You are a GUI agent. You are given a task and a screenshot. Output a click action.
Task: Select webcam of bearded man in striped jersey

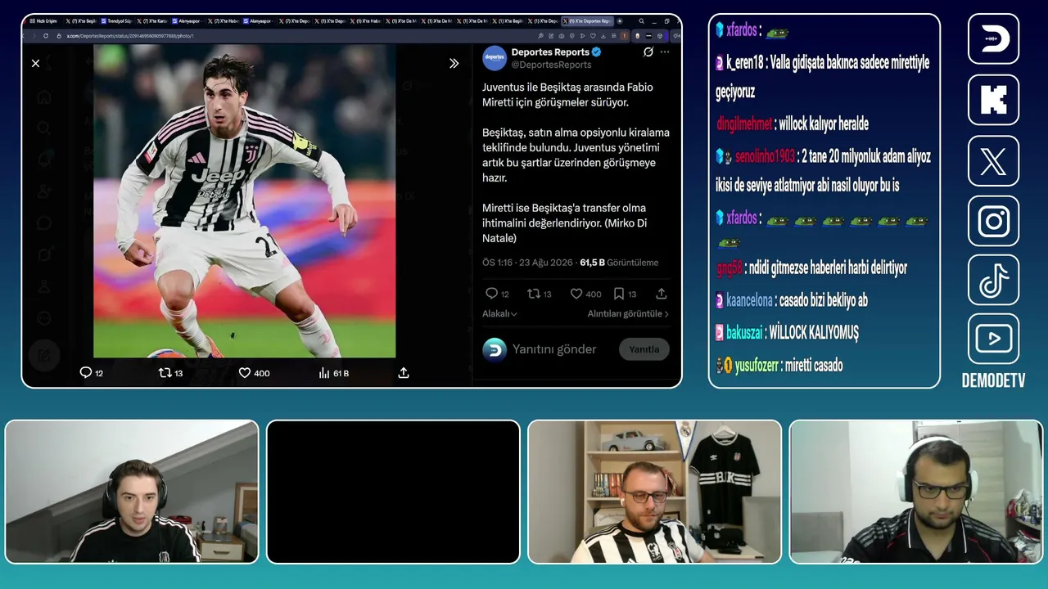click(x=655, y=492)
